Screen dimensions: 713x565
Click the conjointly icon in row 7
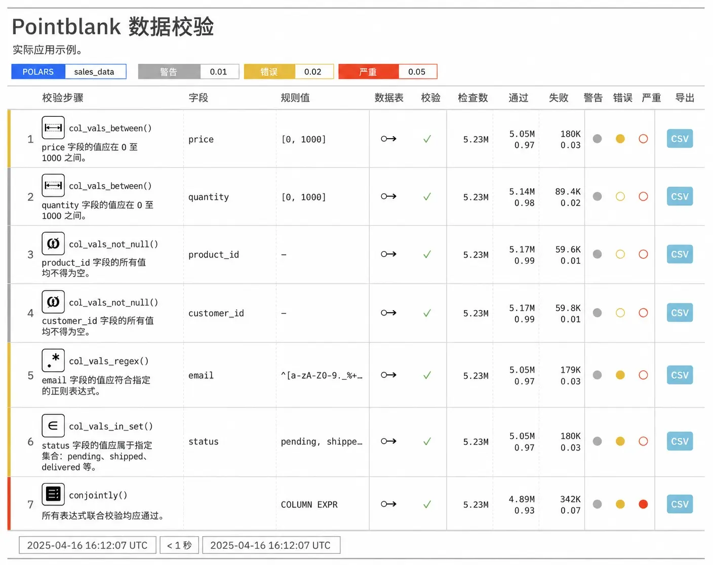[53, 494]
